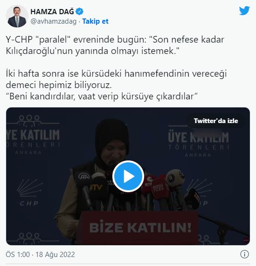The height and width of the screenshot is (266, 256).
Task: Click the HAMZA DAĞ display name
Action: coord(52,11)
